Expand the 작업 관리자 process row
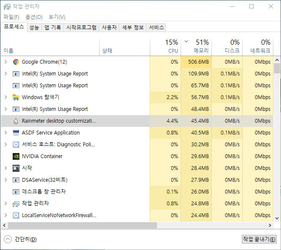Viewport: 281px width, 250px height. point(6,204)
